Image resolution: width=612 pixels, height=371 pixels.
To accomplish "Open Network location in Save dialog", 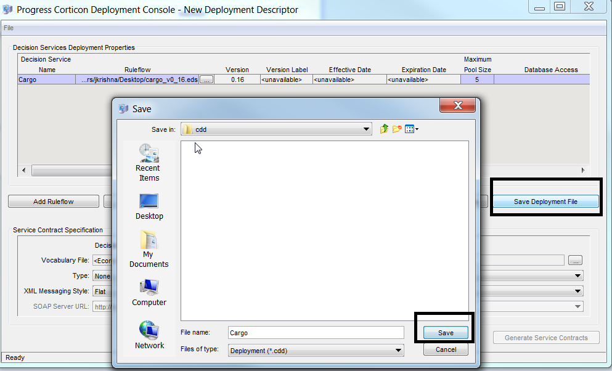I will [x=149, y=335].
